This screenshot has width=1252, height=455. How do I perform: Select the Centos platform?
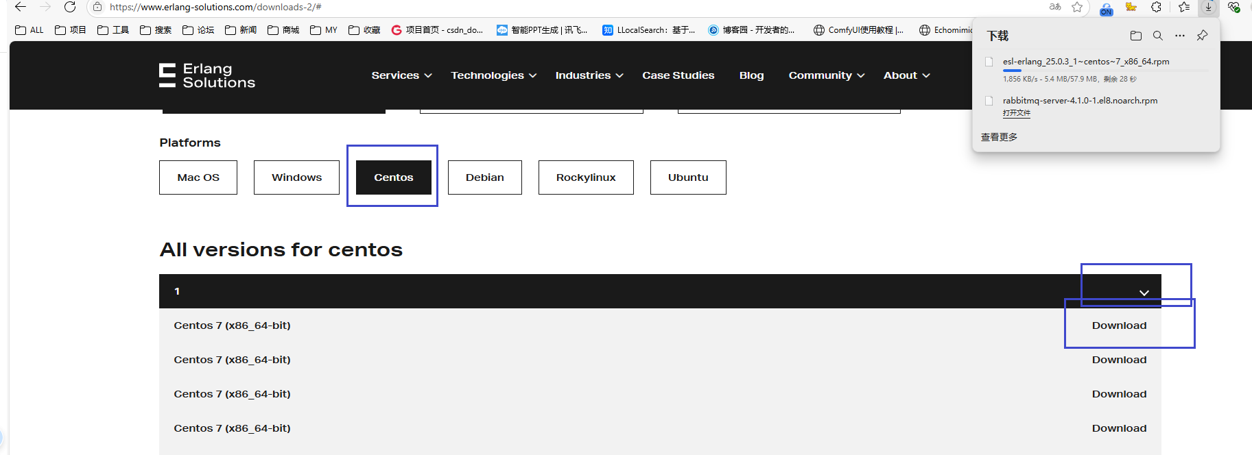tap(394, 177)
